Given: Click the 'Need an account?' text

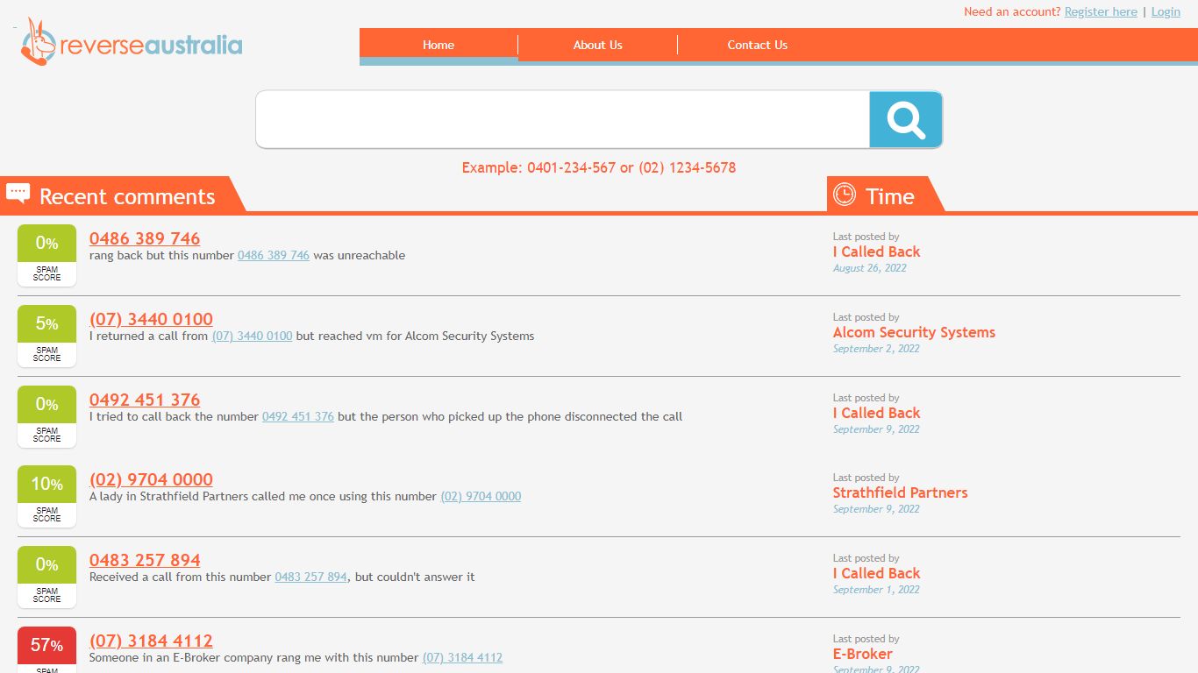Looking at the screenshot, I should 1012,11.
